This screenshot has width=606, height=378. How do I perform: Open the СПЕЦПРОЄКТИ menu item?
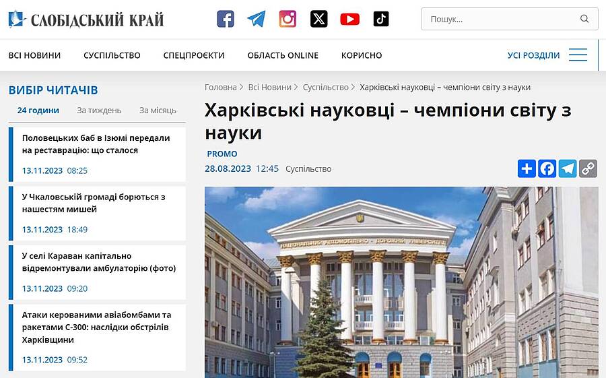pyautogui.click(x=194, y=55)
